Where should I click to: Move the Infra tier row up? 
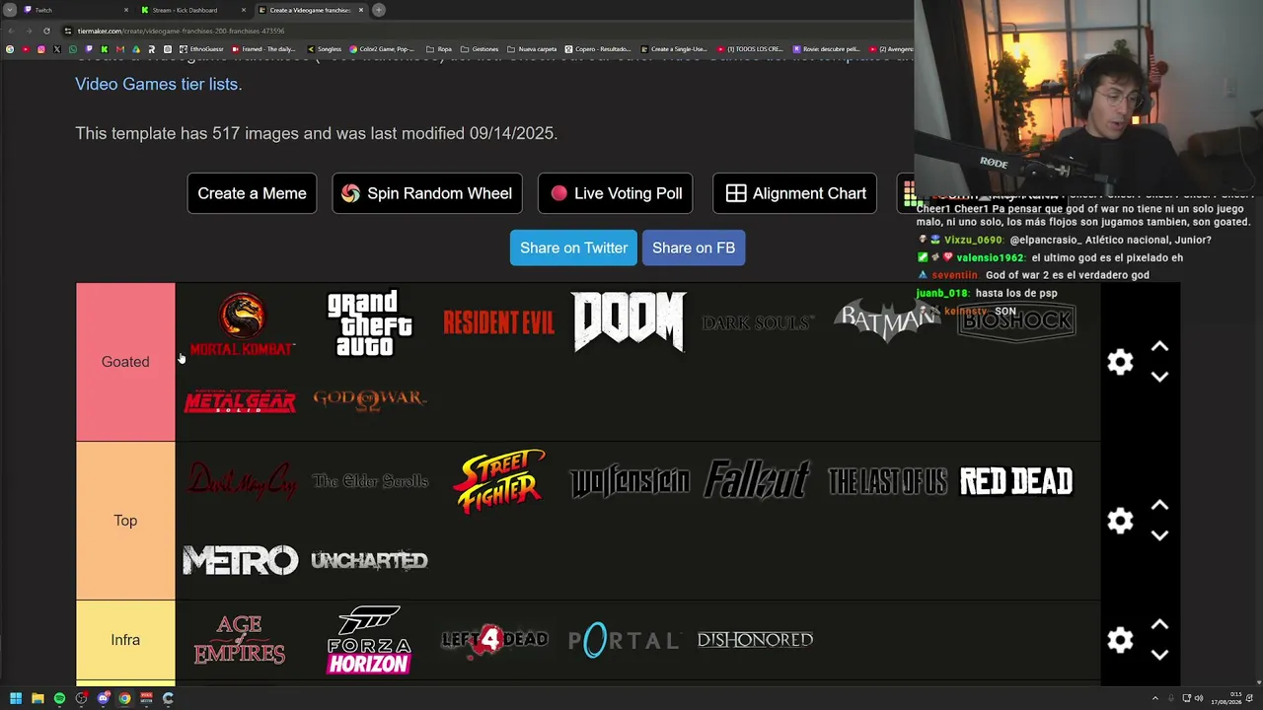click(1159, 625)
